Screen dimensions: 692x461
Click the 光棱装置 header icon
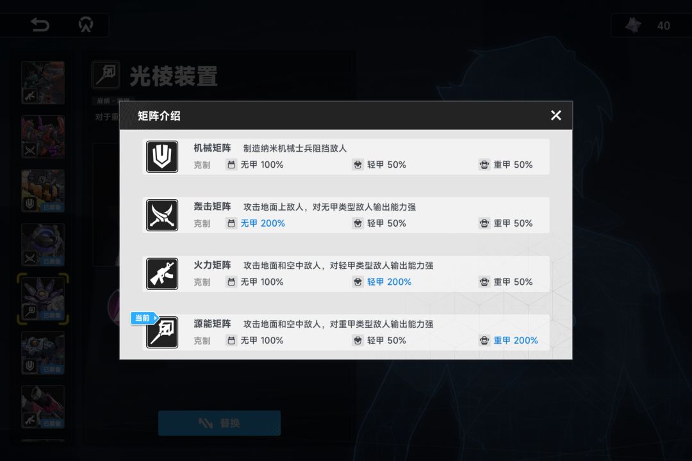(106, 75)
